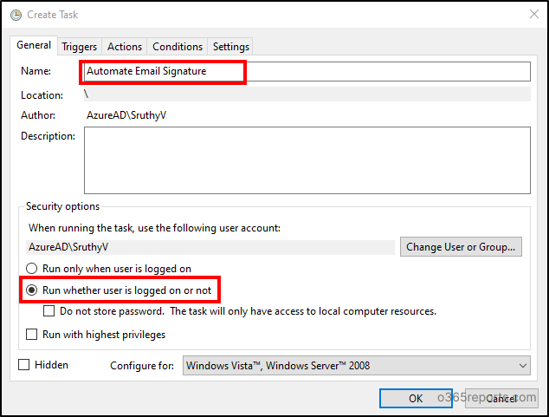Check the Do not store password box

point(48,311)
